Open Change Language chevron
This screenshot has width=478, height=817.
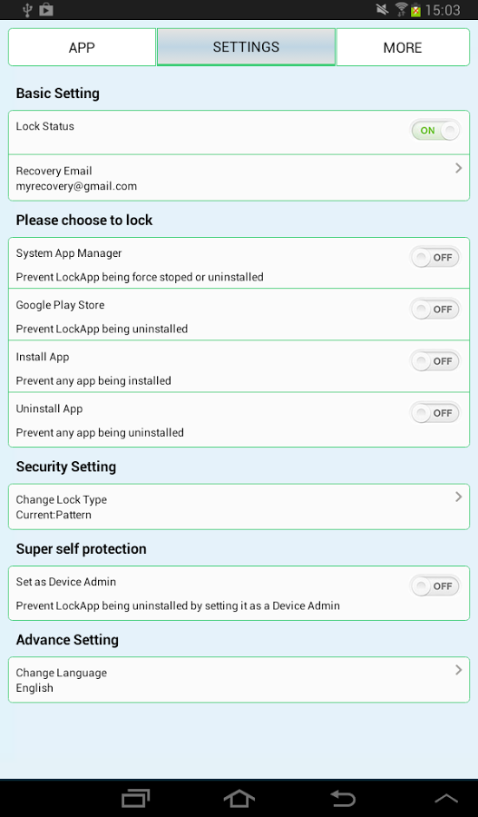coord(459,670)
